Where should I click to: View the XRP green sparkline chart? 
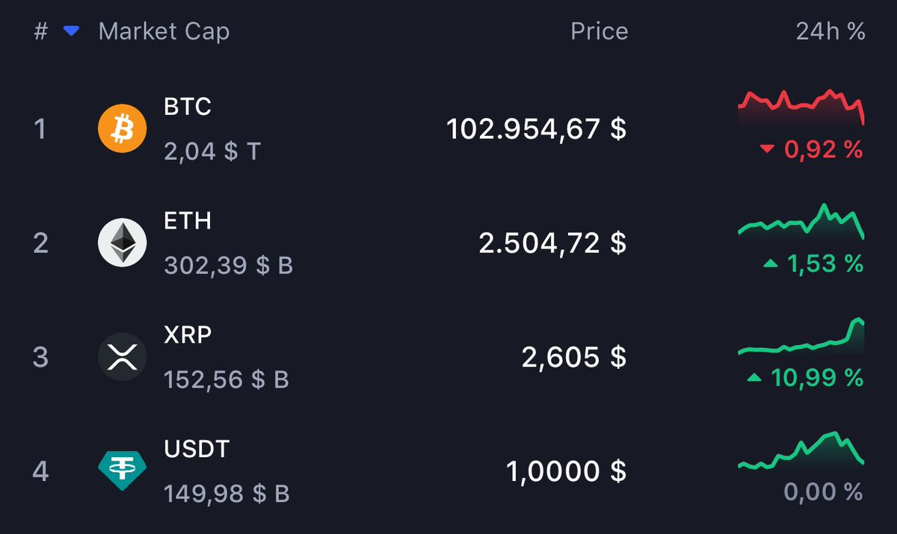point(801,336)
